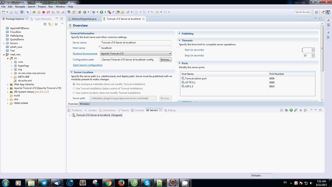Image resolution: width=332 pixels, height=187 pixels.
Task: Open the Project menu
Action: tap(42, 6)
